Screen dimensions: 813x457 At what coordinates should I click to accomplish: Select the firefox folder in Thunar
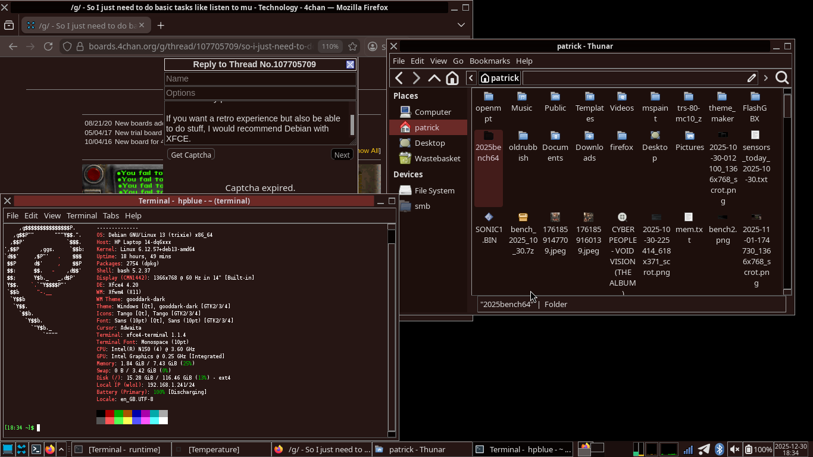coord(622,141)
